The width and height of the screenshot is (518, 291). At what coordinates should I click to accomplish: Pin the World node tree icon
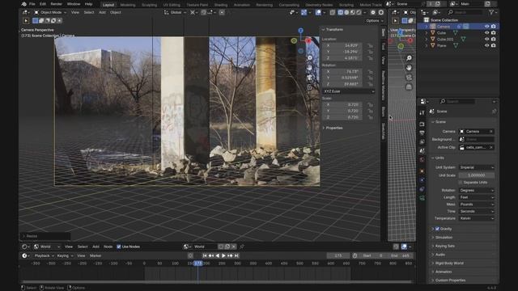242,247
